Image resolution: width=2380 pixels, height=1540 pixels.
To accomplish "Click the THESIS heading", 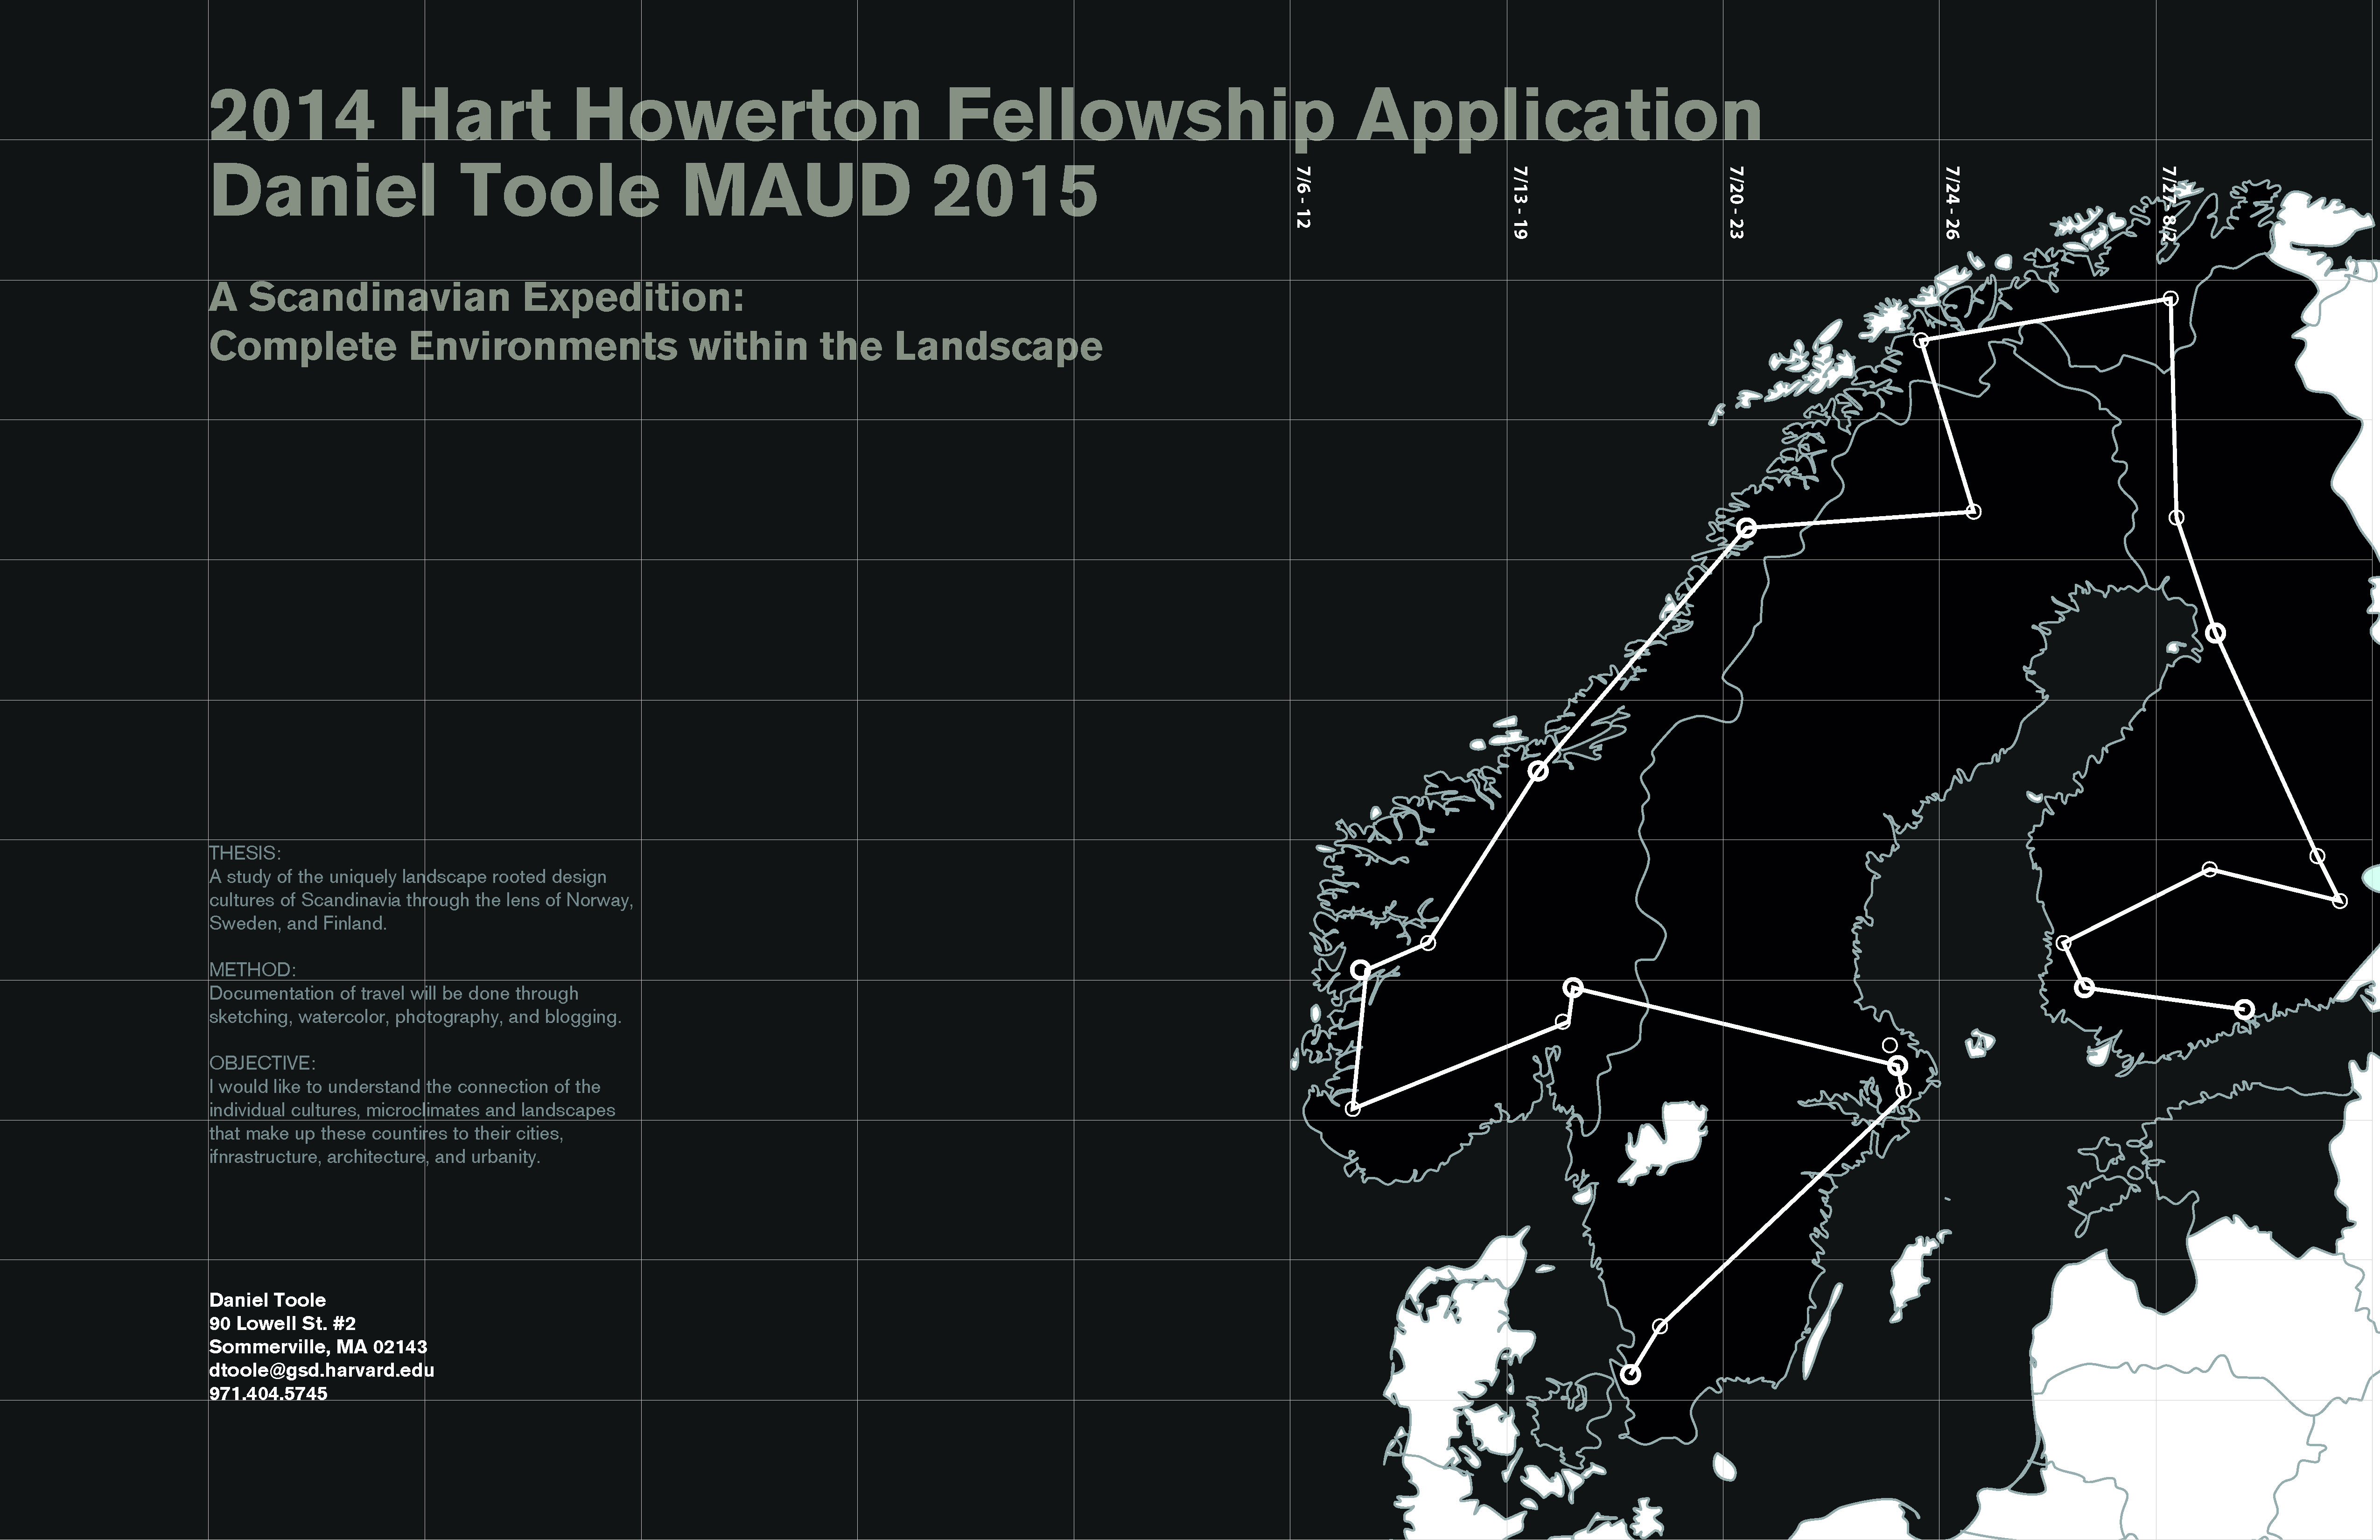I will [x=245, y=853].
